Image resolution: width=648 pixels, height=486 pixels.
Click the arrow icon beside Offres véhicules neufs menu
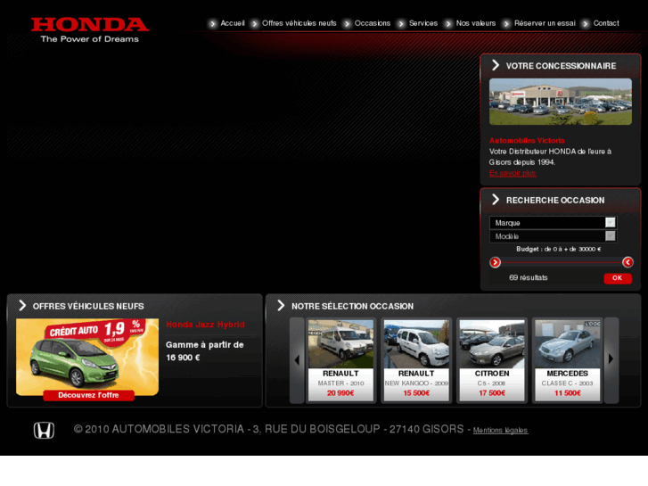(x=255, y=23)
